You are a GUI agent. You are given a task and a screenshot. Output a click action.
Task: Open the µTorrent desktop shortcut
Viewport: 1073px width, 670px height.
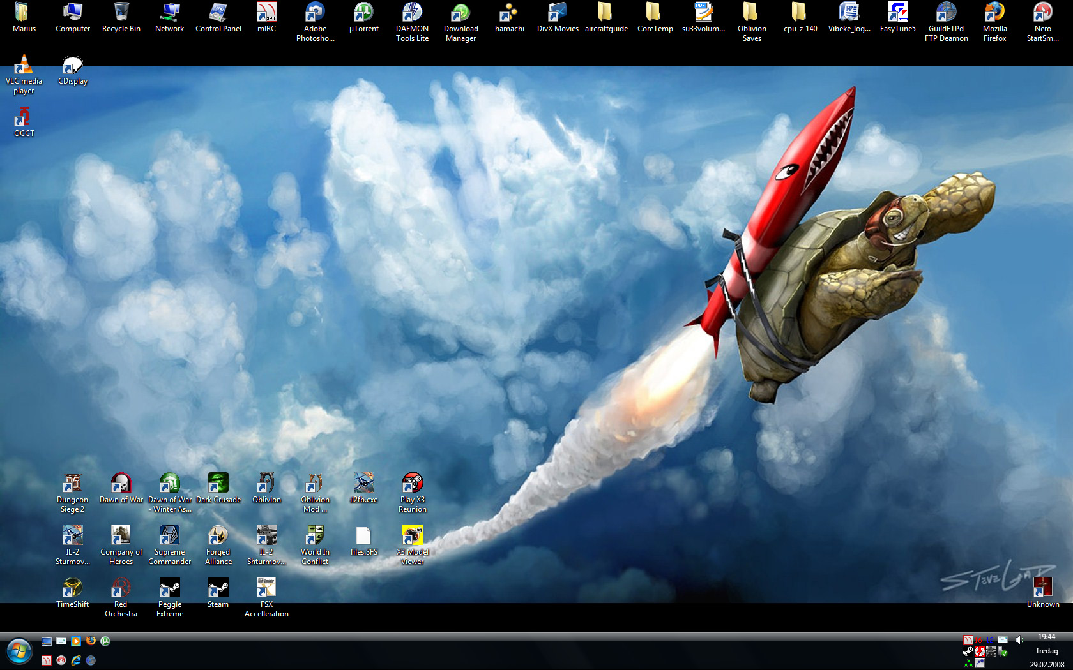click(363, 13)
